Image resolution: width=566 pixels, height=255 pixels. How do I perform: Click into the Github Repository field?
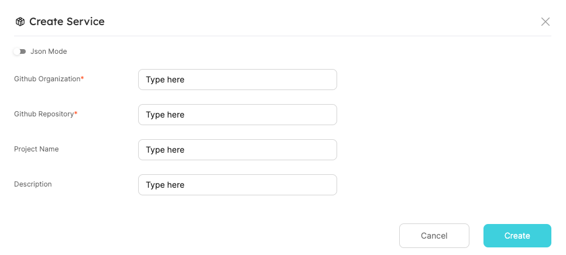coord(237,115)
